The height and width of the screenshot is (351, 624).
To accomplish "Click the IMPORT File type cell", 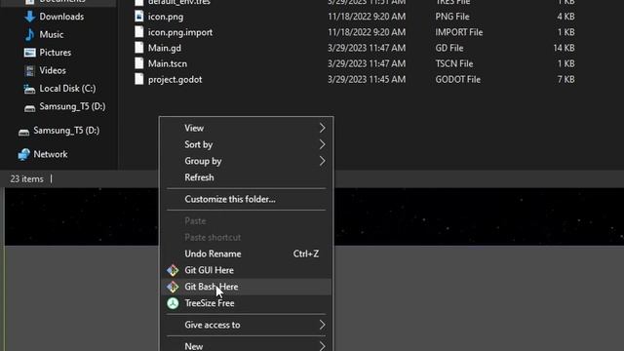I will [x=459, y=32].
